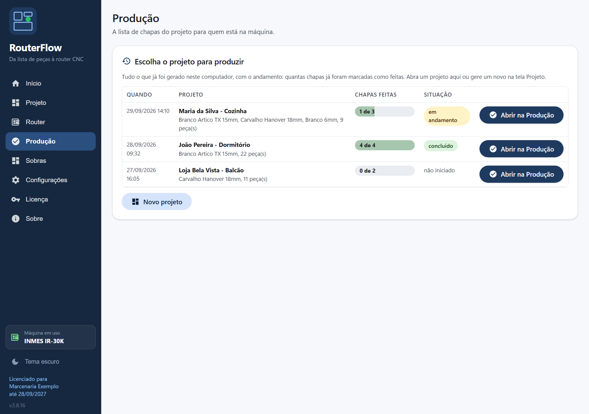Click 'Branco Artico TX 15mm, 22 peça(s)' description
The height and width of the screenshot is (414, 589).
tap(222, 154)
